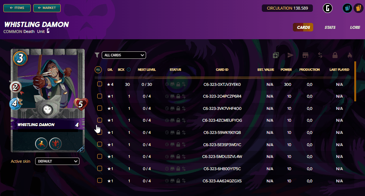Sort by the POWER column header
Screen dimensions: 365x196
tap(286, 70)
